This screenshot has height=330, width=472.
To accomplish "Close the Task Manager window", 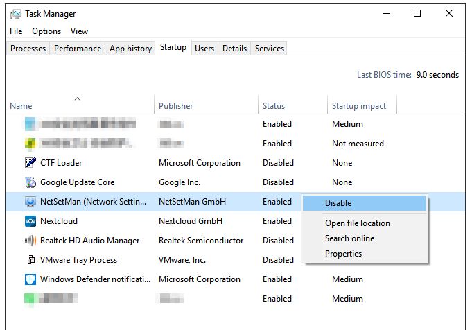I will (x=449, y=14).
